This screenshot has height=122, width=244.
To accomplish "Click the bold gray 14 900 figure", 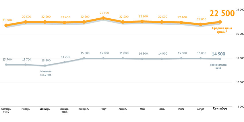I will 218,54.
